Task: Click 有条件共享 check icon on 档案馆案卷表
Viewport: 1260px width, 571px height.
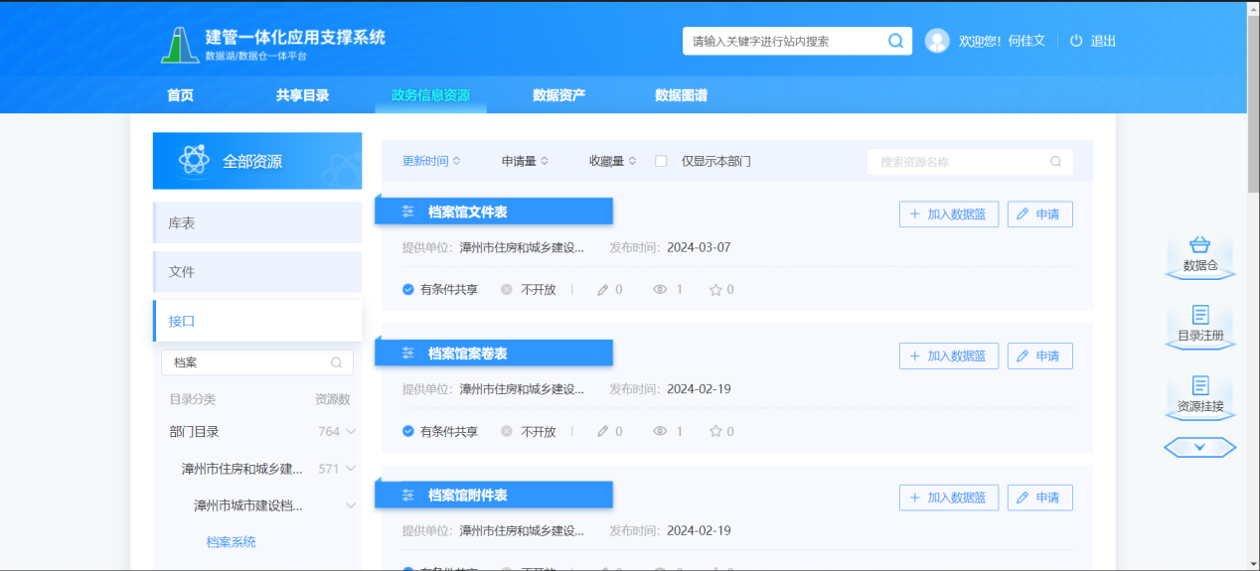Action: click(x=408, y=432)
